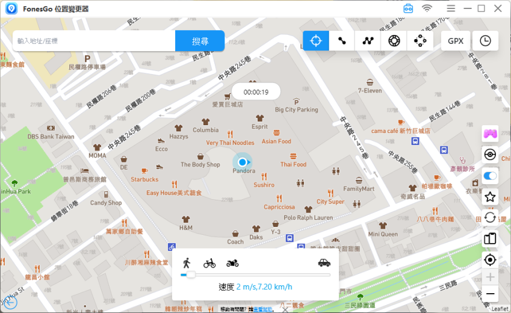Click the Sushiro restaurant label
This screenshot has width=511, height=313.
pyautogui.click(x=264, y=185)
